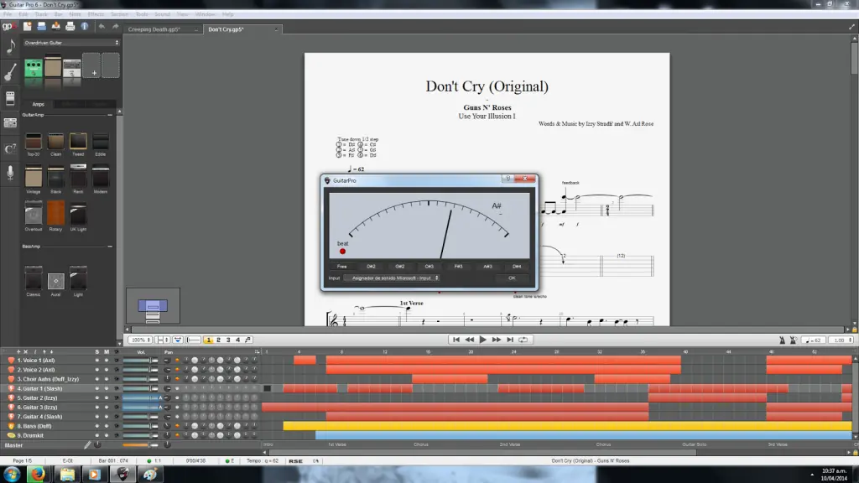Click the delete track X icon
This screenshot has height=483, width=859.
26,351
